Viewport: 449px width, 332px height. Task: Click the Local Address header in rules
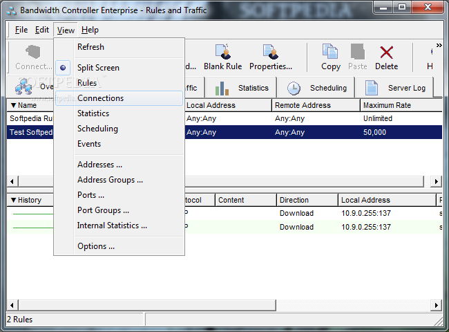[228, 105]
